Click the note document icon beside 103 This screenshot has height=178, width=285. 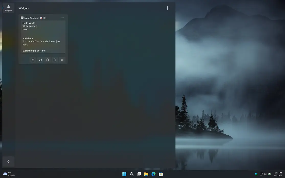[41, 18]
